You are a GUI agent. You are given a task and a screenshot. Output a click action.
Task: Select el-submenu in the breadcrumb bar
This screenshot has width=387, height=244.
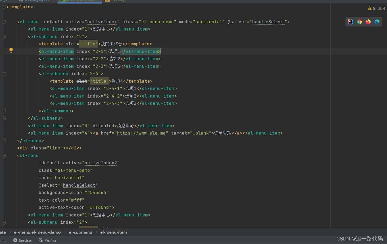point(80,232)
